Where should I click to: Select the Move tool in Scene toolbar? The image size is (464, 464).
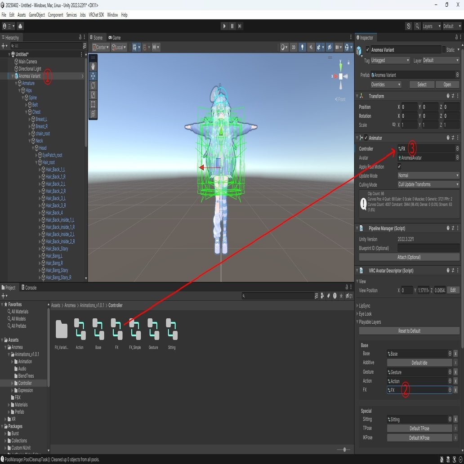[93, 76]
